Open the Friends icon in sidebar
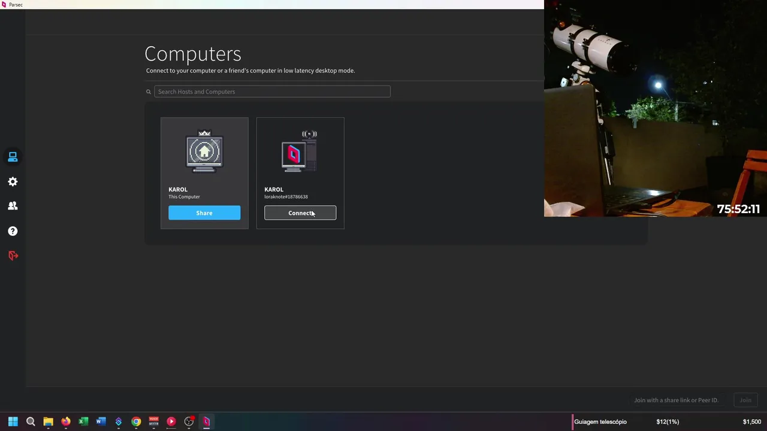Viewport: 767px width, 431px height. (x=13, y=206)
